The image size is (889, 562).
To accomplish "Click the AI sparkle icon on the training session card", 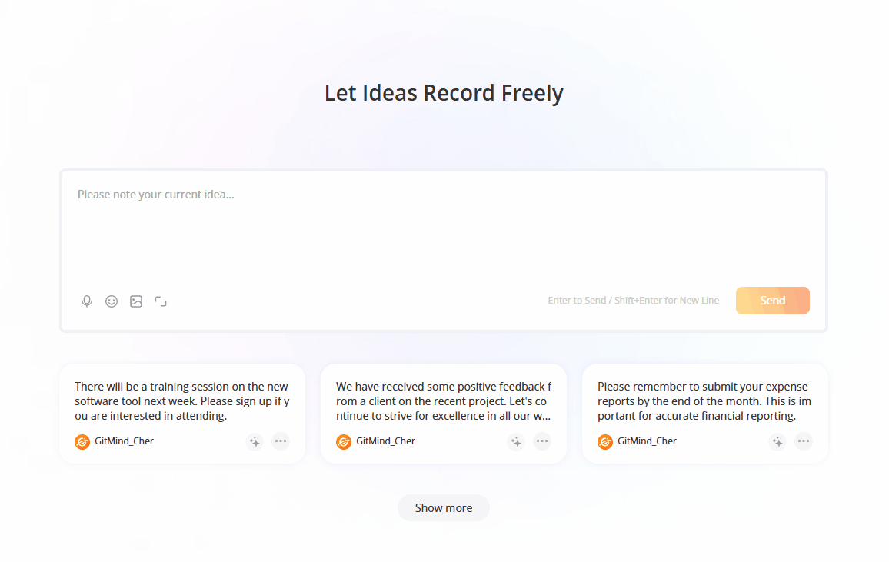I will point(255,441).
